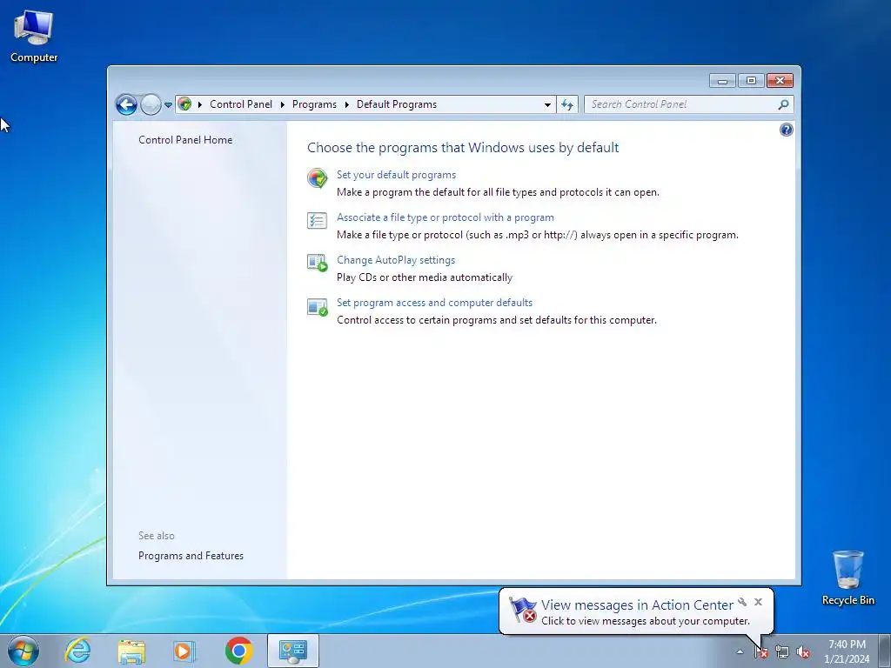Image resolution: width=891 pixels, height=668 pixels.
Task: Open Windows Explorer from taskbar
Action: click(x=131, y=651)
